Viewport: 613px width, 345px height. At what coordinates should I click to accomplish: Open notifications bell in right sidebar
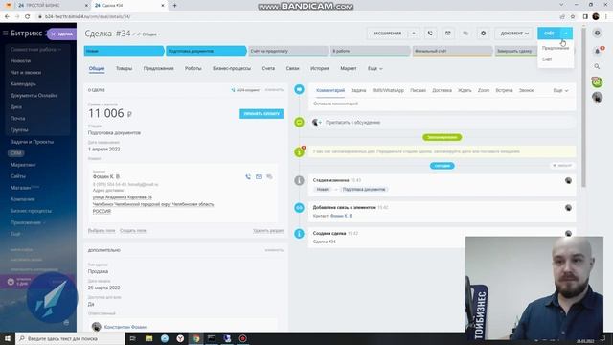click(597, 51)
